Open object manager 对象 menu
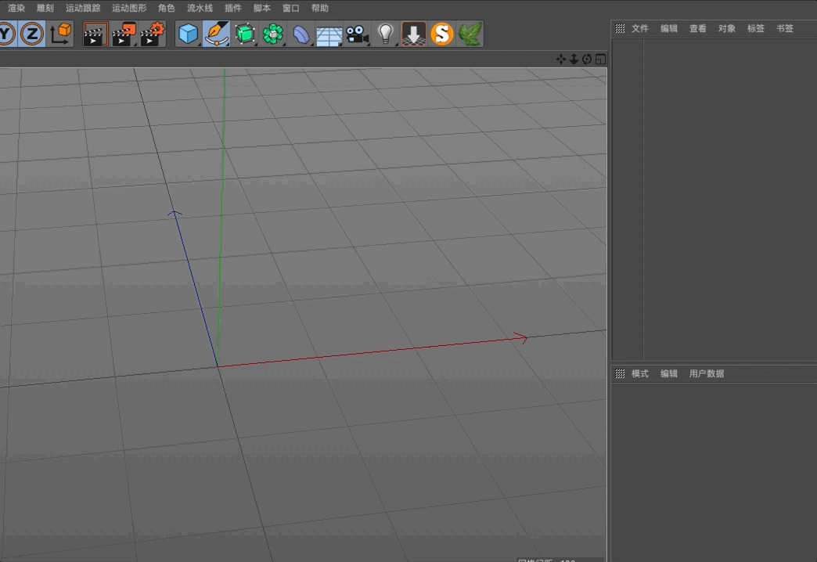 [x=727, y=29]
